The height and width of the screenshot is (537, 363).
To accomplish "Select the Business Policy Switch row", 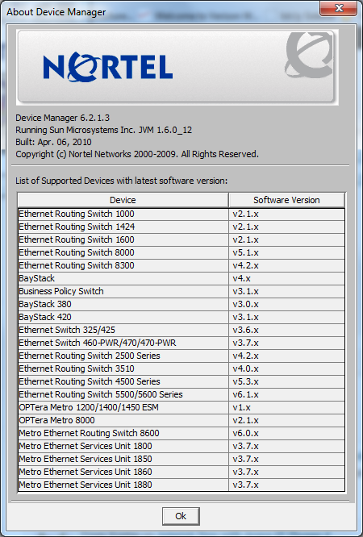I will [181, 291].
